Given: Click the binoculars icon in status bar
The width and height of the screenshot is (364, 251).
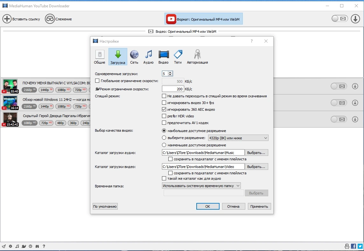Looking at the screenshot, I should tap(37, 246).
